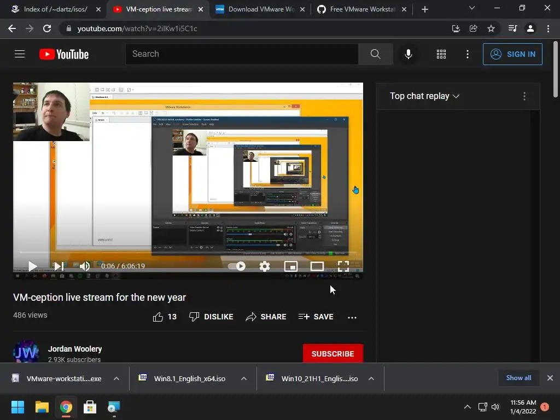Open Win10_21H1 English iso download
The width and height of the screenshot is (560, 420).
coord(312,378)
